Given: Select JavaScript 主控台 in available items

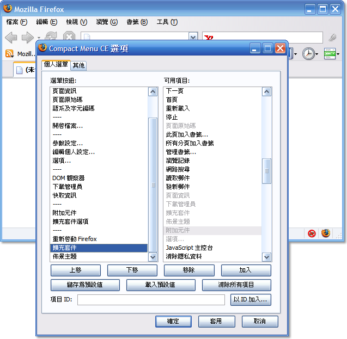Looking at the screenshot, I should [188, 248].
